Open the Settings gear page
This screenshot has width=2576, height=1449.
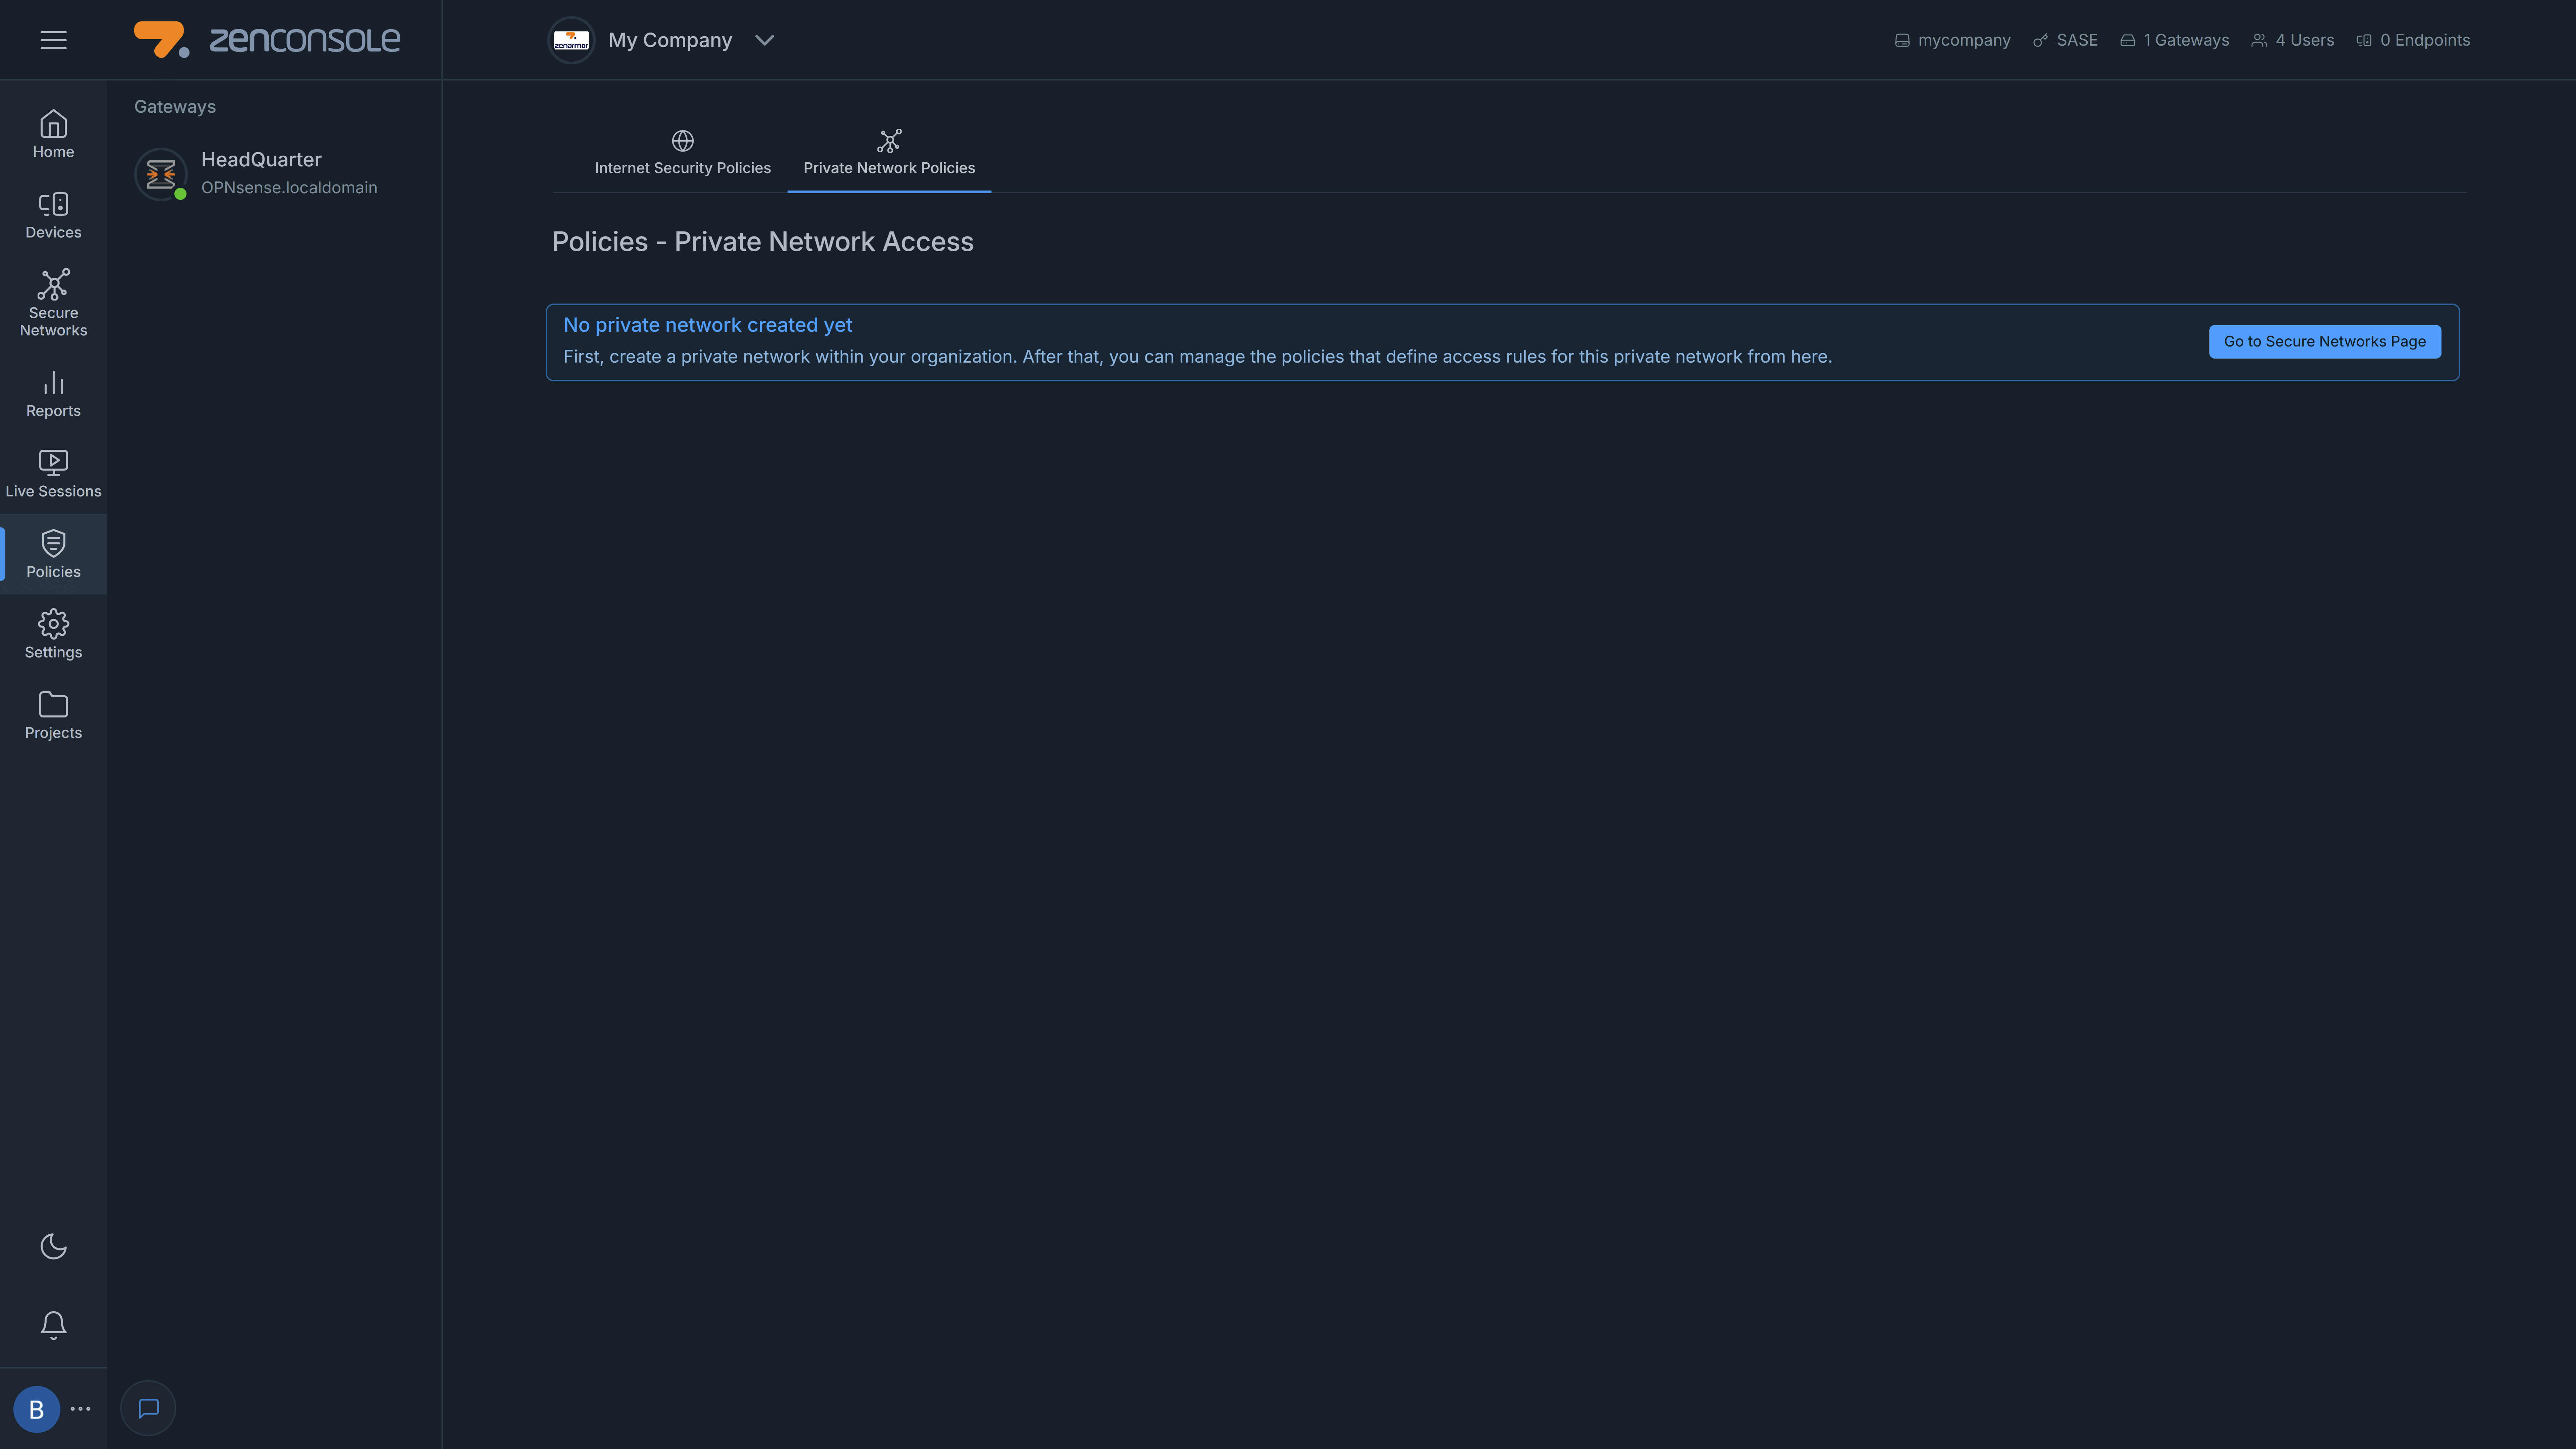(53, 635)
